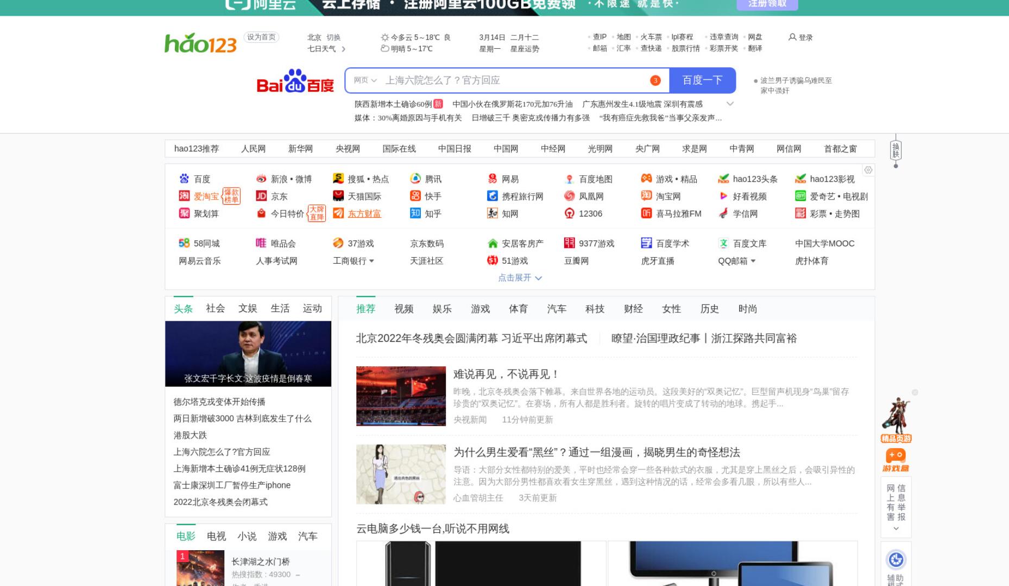This screenshot has height=586, width=1009.
Task: Click the 注册领取 banner button
Action: (x=767, y=4)
